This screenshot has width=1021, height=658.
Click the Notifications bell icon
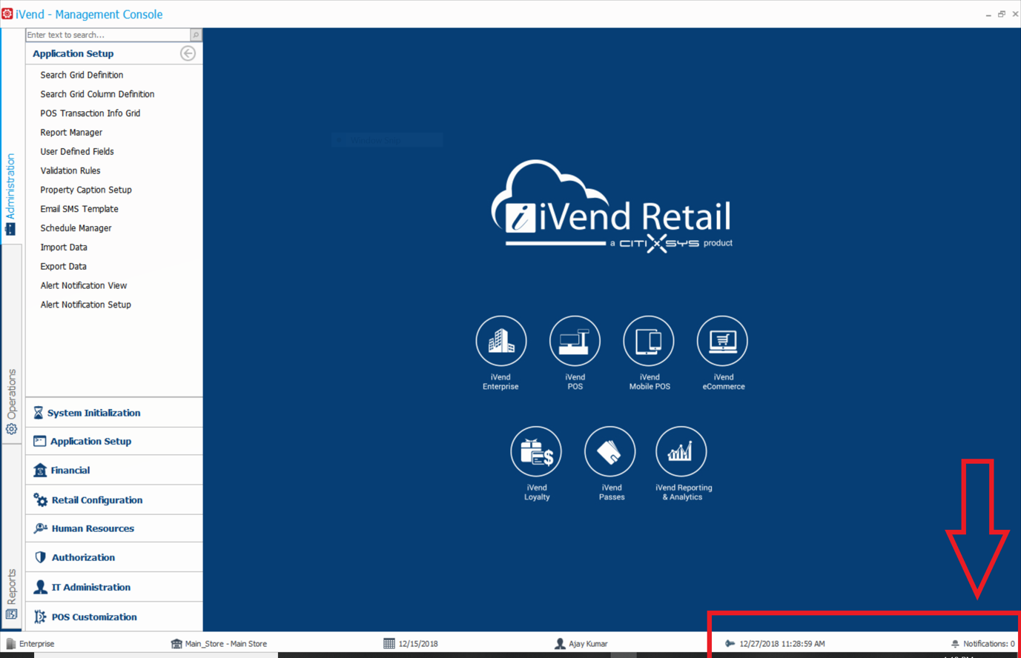(955, 644)
